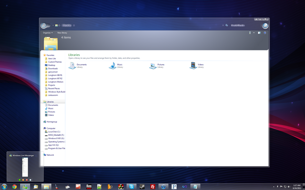
Task: Click the explorer Back navigation button
Action: point(44,25)
